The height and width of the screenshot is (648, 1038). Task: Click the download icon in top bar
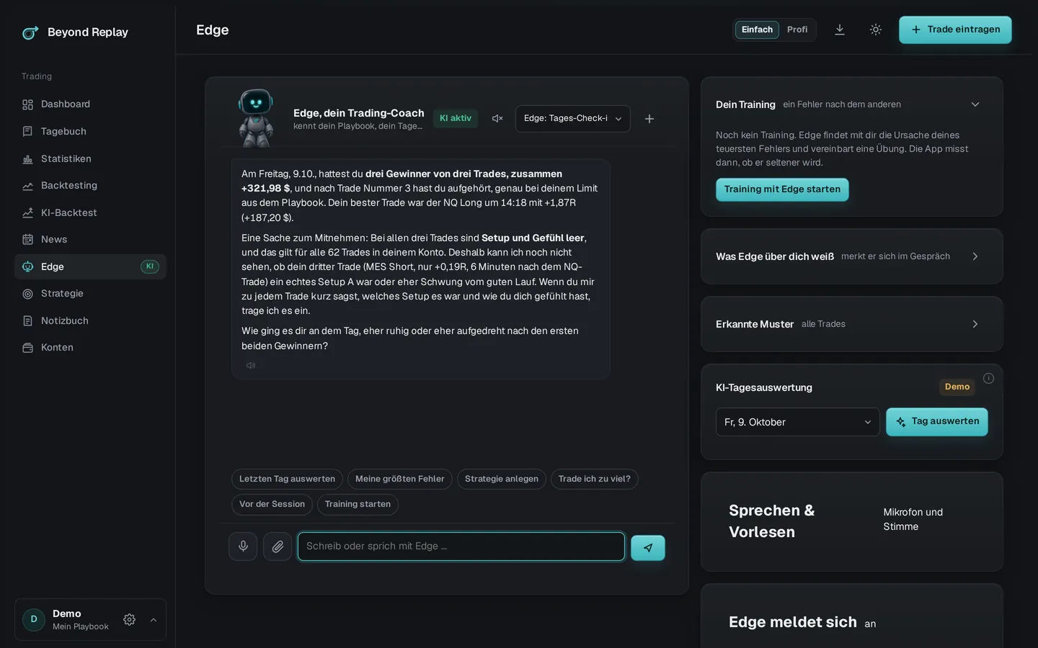point(840,30)
